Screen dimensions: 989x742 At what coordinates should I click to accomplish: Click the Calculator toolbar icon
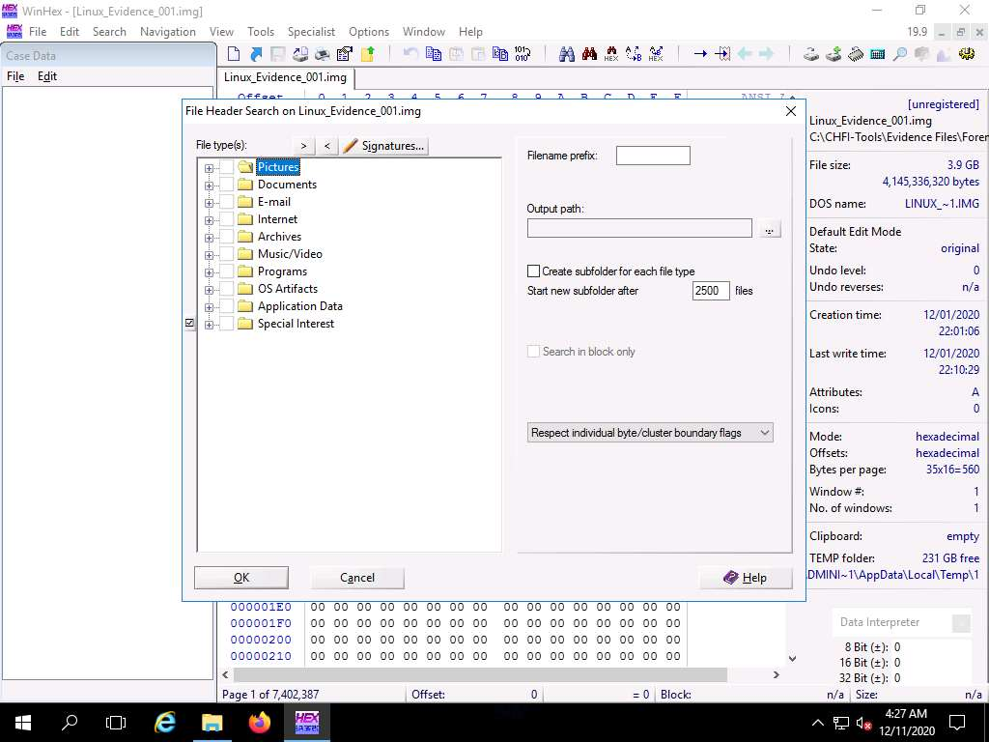877,54
